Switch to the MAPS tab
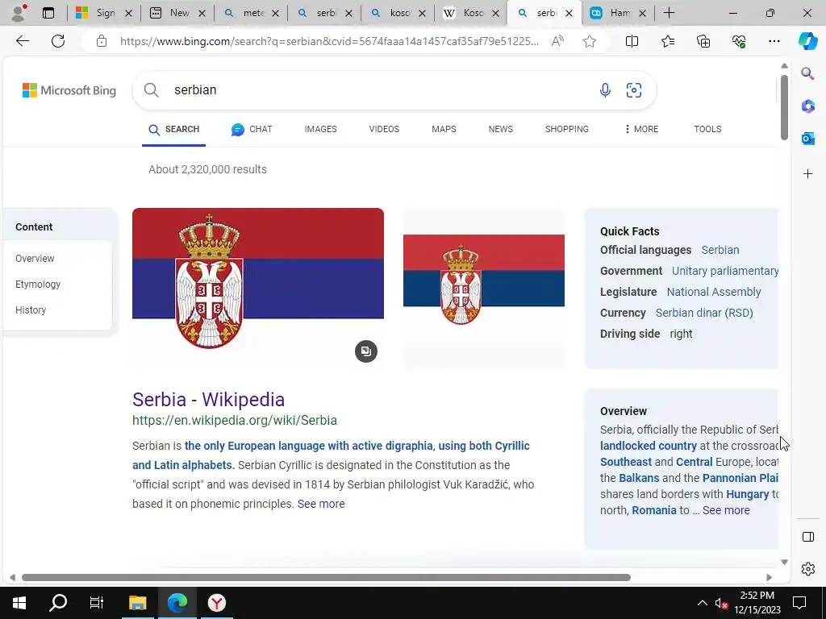Viewport: 826px width, 619px height. point(444,129)
